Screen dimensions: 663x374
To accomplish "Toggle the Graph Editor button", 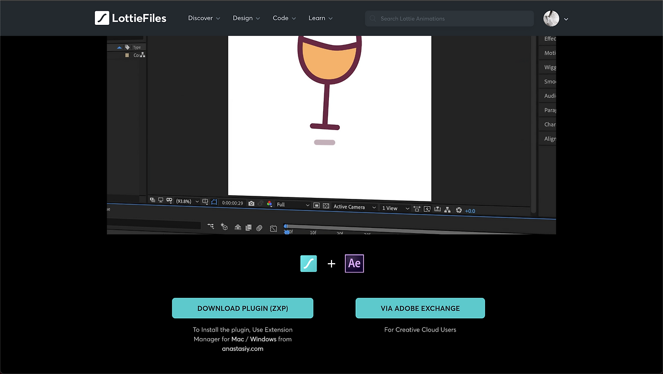I will (273, 228).
